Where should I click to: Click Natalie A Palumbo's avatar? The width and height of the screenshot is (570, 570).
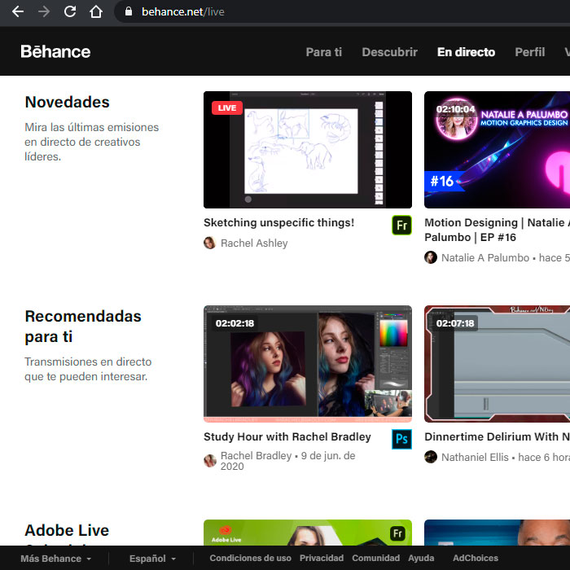point(431,257)
